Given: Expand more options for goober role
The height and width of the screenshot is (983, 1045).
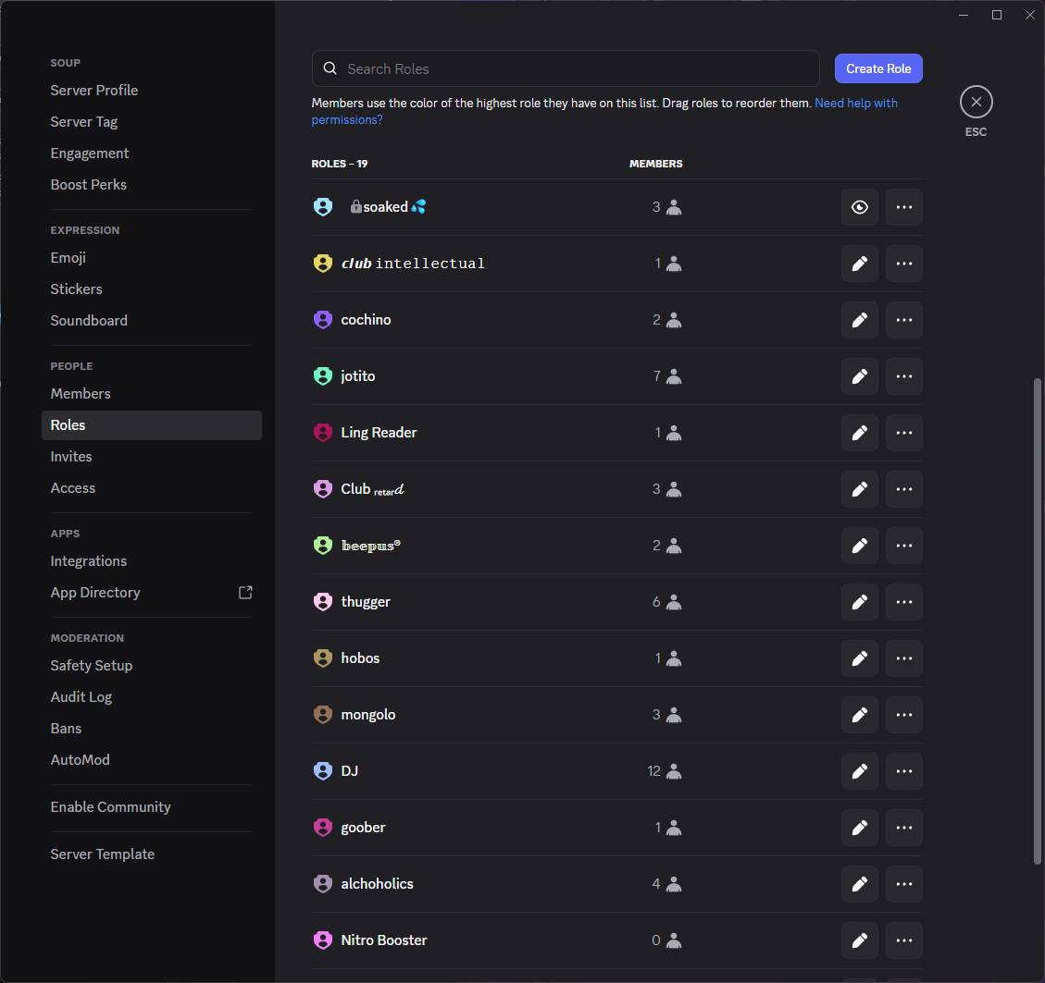Looking at the screenshot, I should point(903,828).
